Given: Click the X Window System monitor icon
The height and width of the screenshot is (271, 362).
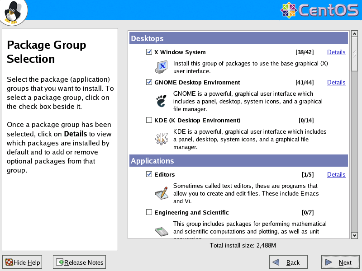Looking at the screenshot, I should (x=161, y=67).
